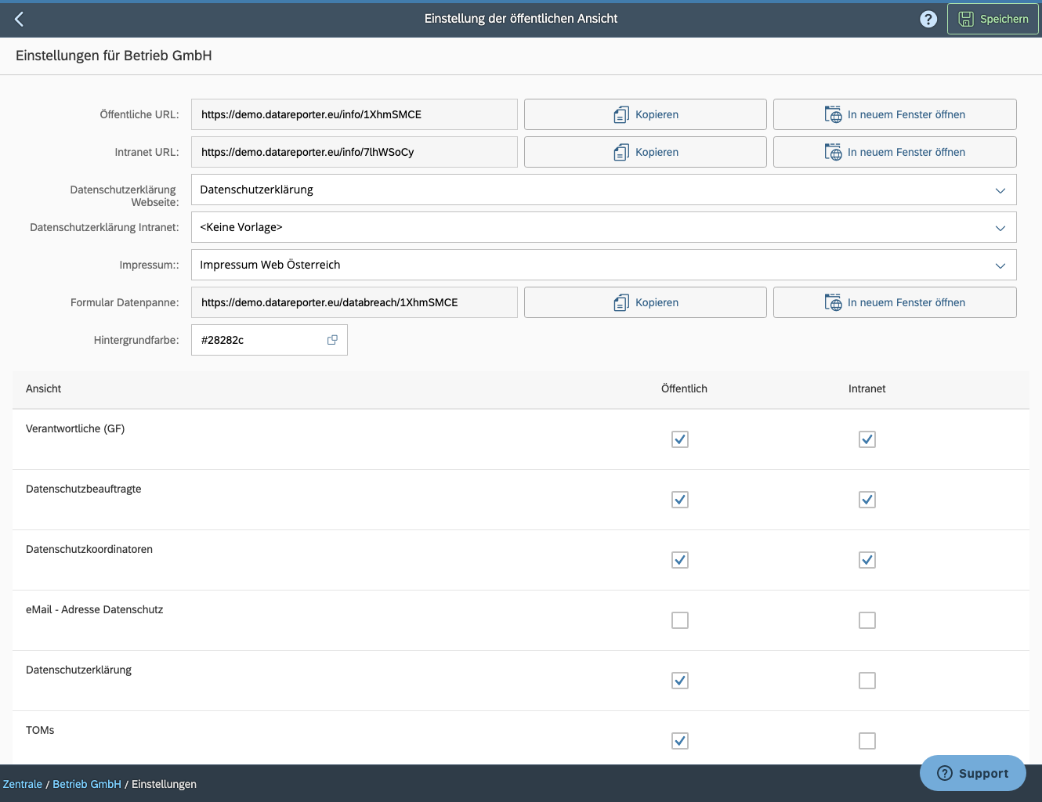Click the back arrow in the header
This screenshot has width=1042, height=802.
pos(19,18)
